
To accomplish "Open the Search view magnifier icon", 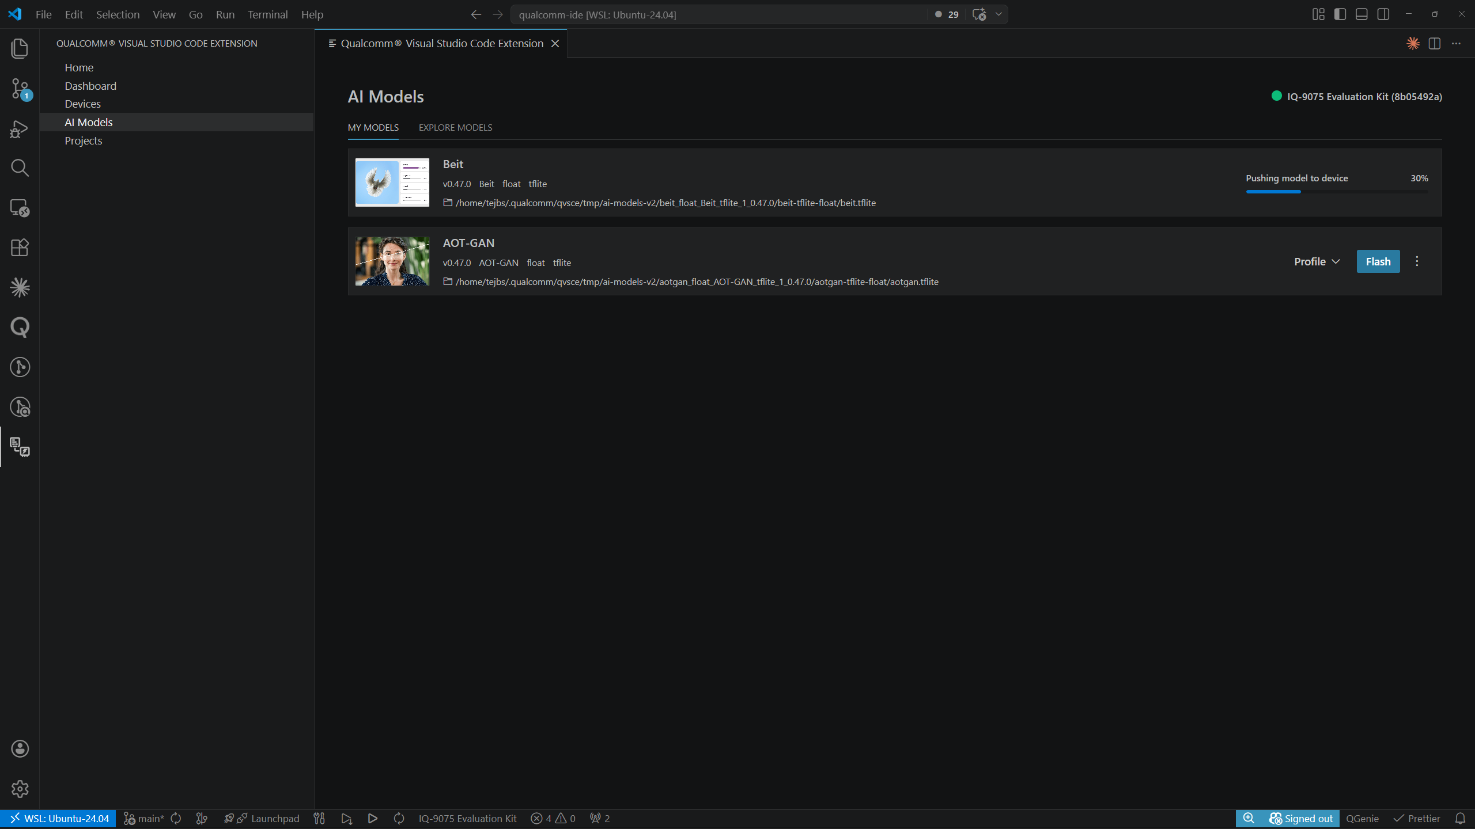I will 20,168.
